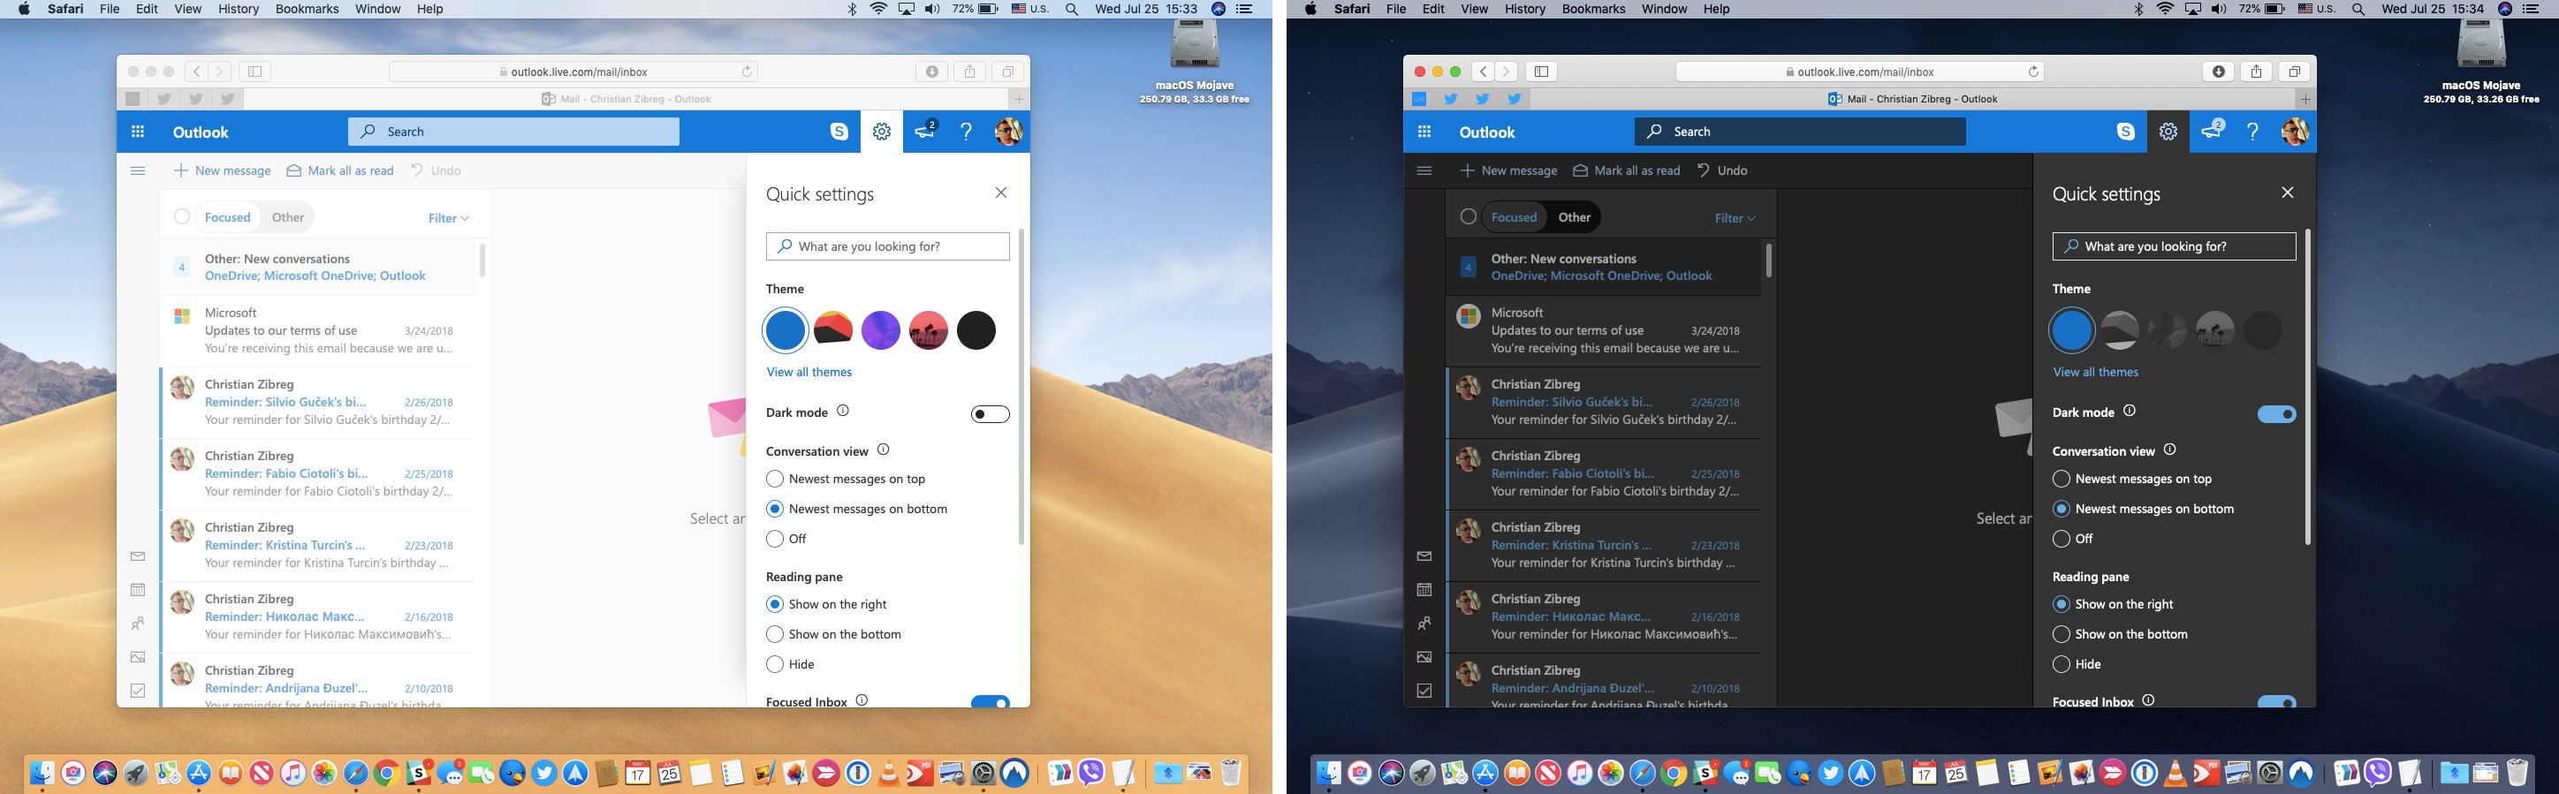
Task: Open Mail module icon in light sidebar
Action: click(138, 556)
